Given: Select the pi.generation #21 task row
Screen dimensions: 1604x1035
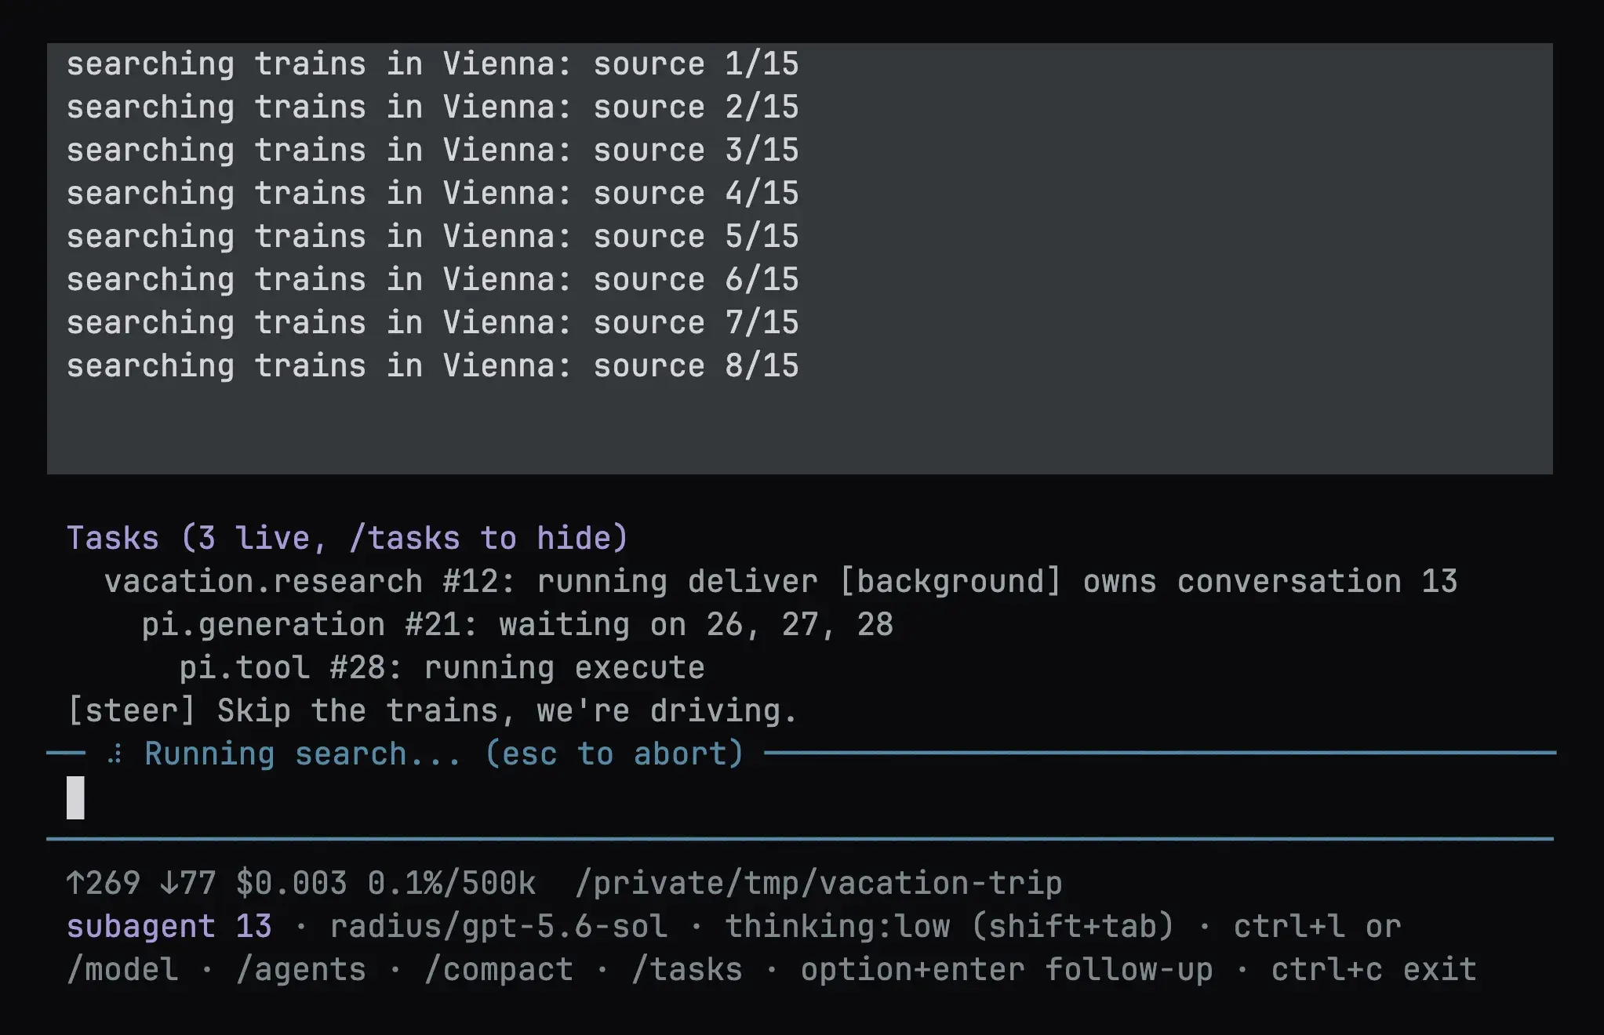Looking at the screenshot, I should 517,625.
